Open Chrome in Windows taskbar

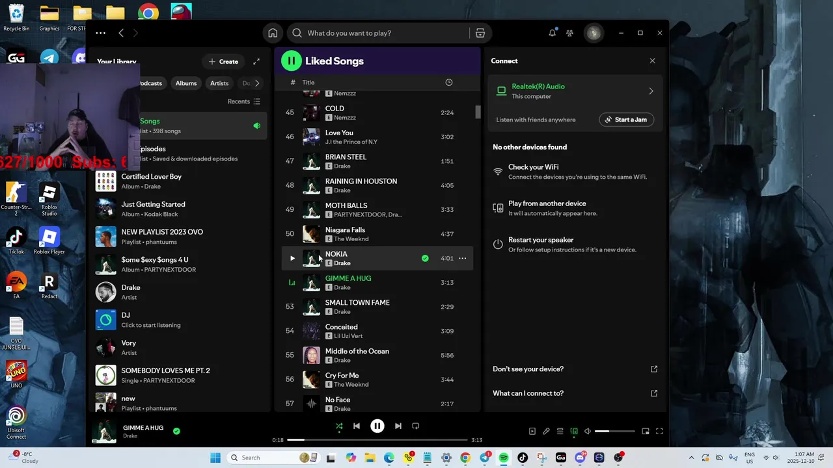pos(465,458)
